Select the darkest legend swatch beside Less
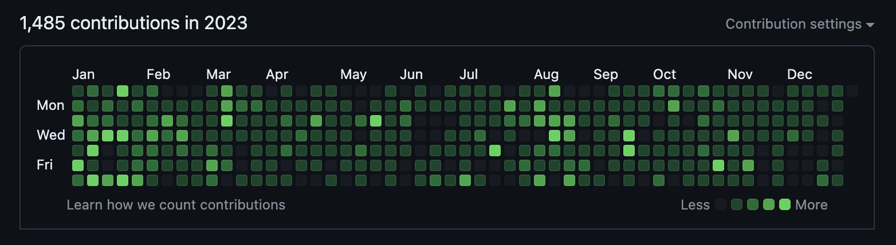Screen dimensions: 896x245 tap(721, 204)
